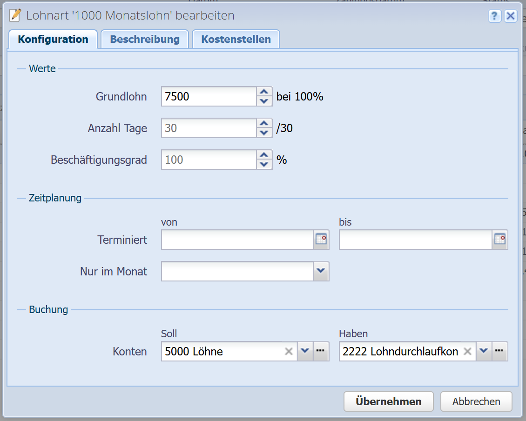This screenshot has height=421, width=526.
Task: Click the Übernehmen button
Action: (x=388, y=401)
